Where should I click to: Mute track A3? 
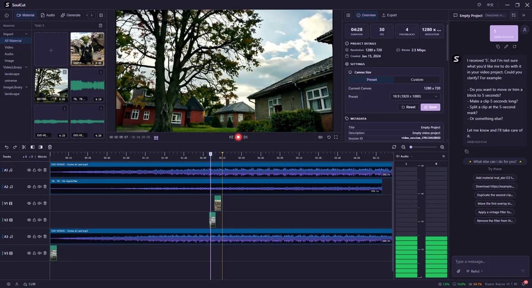[40, 237]
